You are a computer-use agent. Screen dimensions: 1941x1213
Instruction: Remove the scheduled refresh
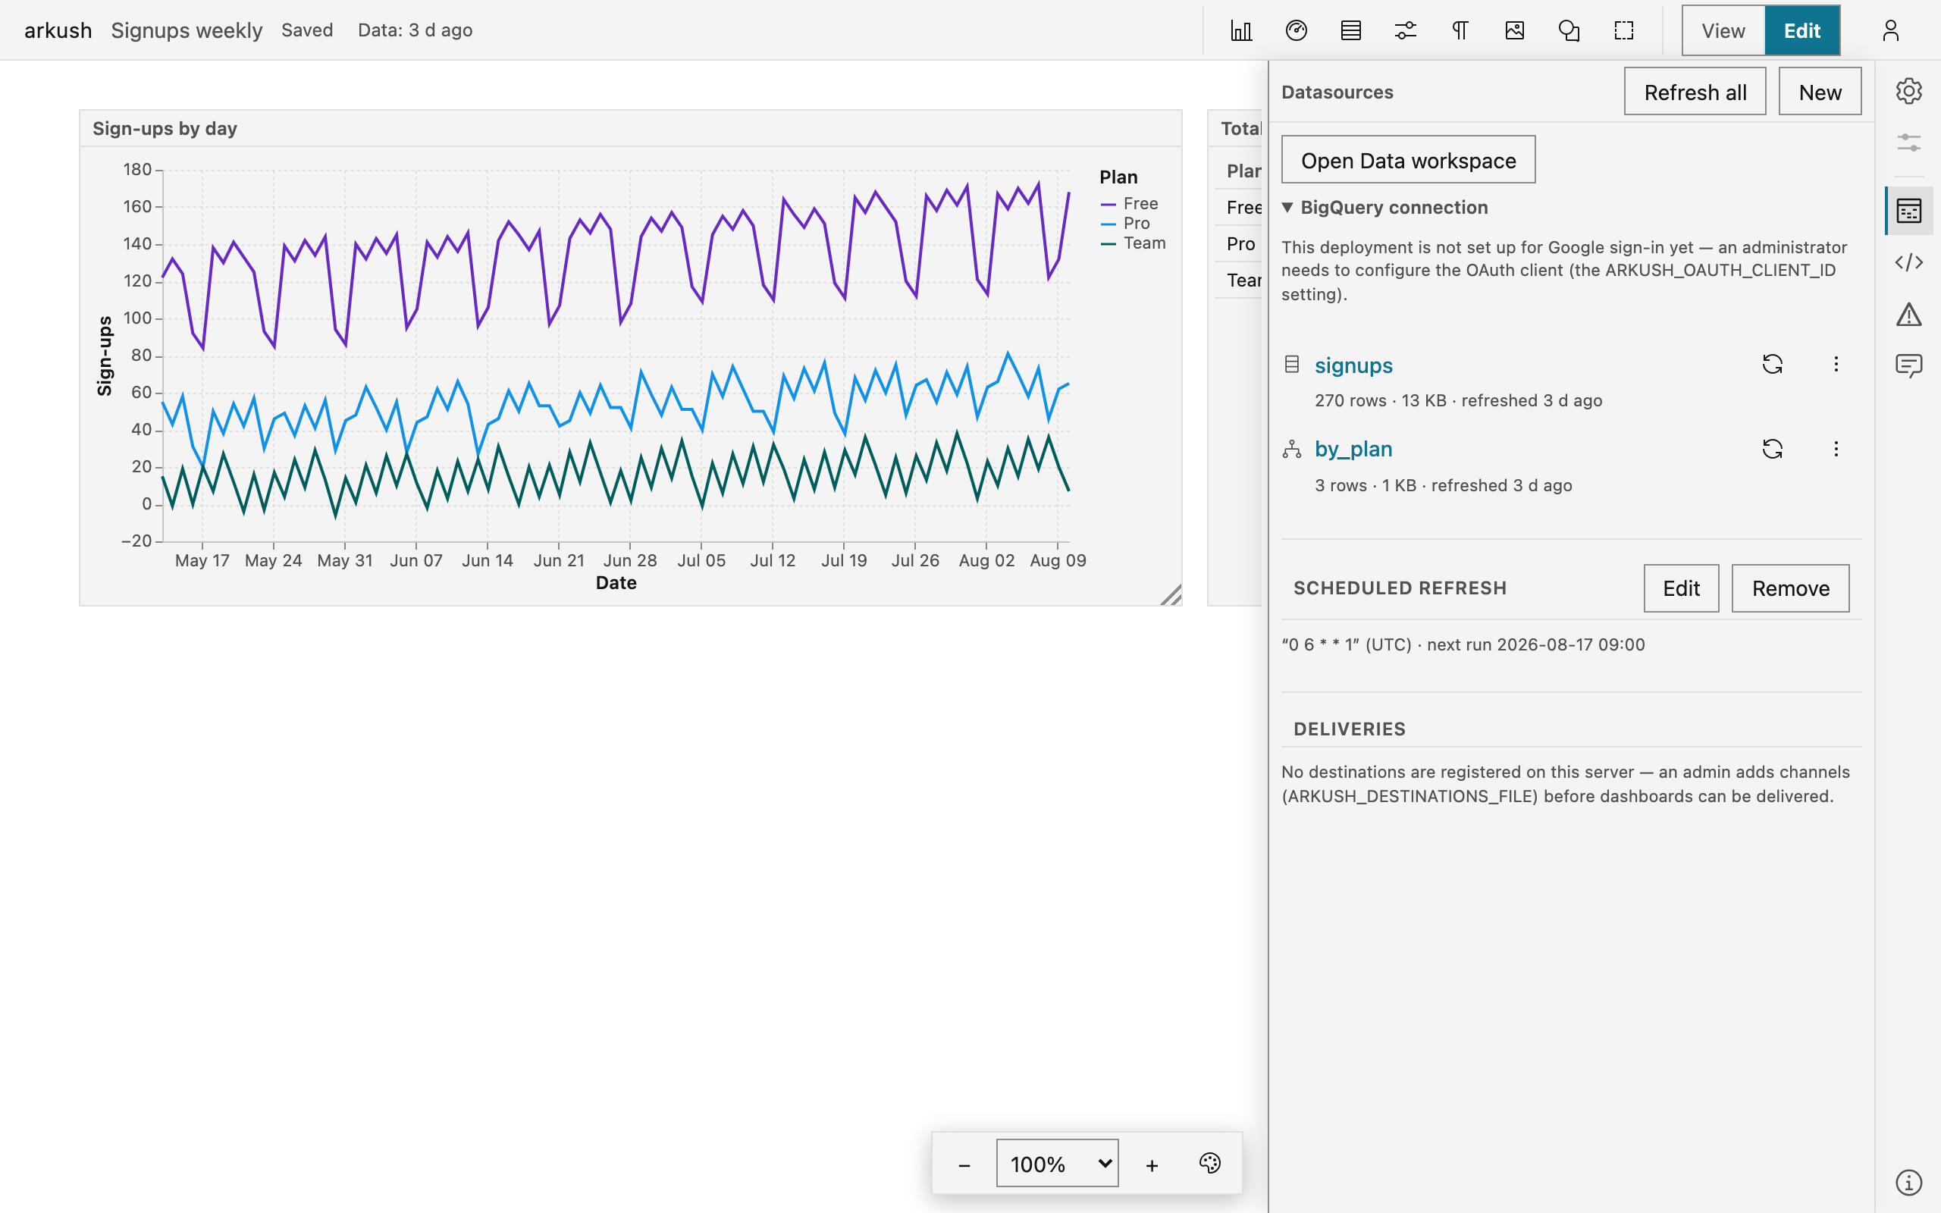1790,588
